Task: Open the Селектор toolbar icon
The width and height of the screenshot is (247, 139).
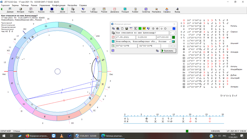Action: click(146, 11)
